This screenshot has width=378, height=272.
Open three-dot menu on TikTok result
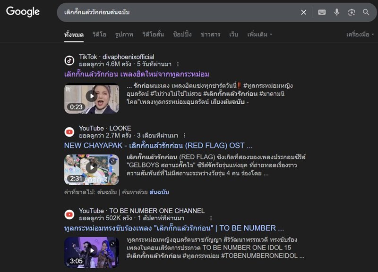(x=178, y=64)
